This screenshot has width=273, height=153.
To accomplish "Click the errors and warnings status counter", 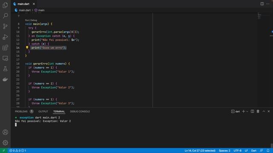I will click(17, 150).
